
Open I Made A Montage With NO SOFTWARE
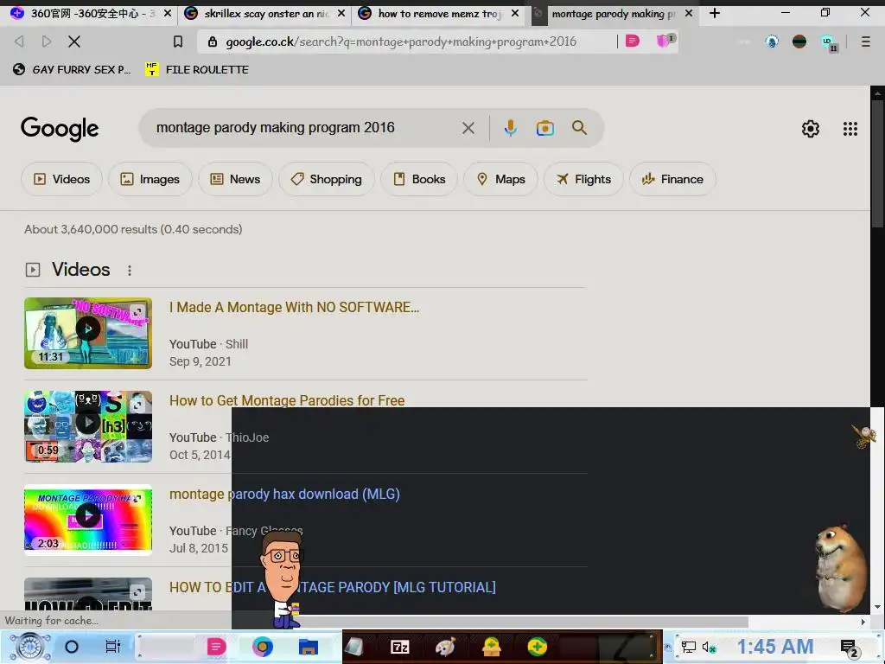coord(294,307)
